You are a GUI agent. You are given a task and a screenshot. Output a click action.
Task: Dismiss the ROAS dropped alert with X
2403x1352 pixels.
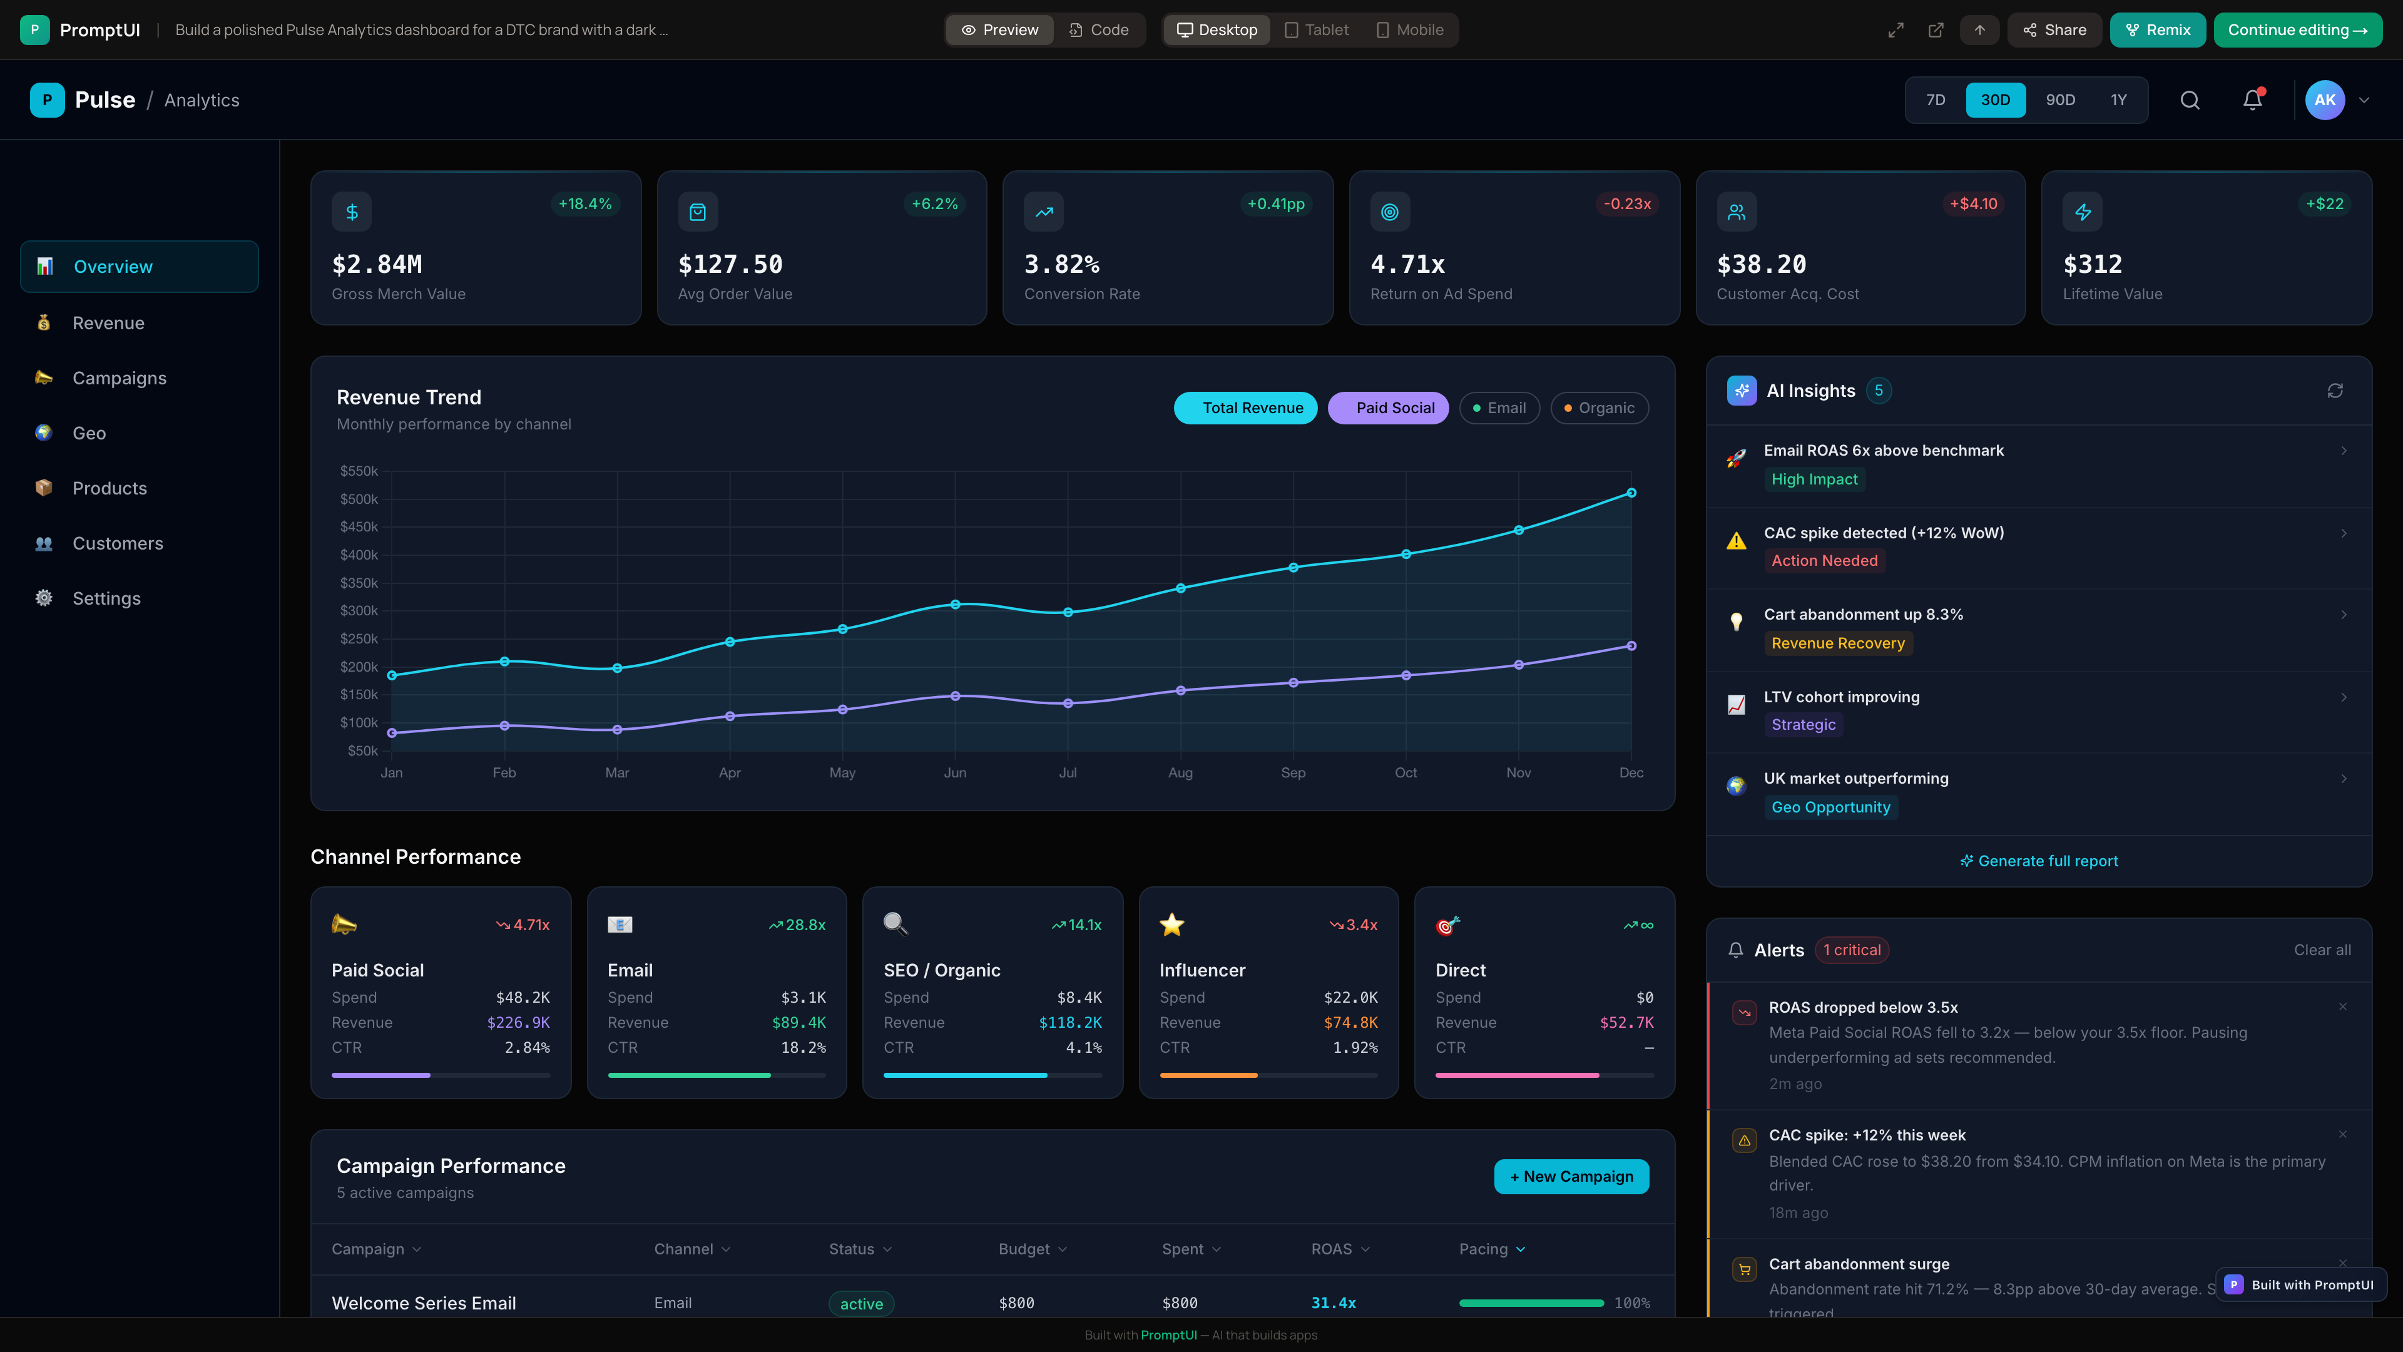tap(2342, 1006)
